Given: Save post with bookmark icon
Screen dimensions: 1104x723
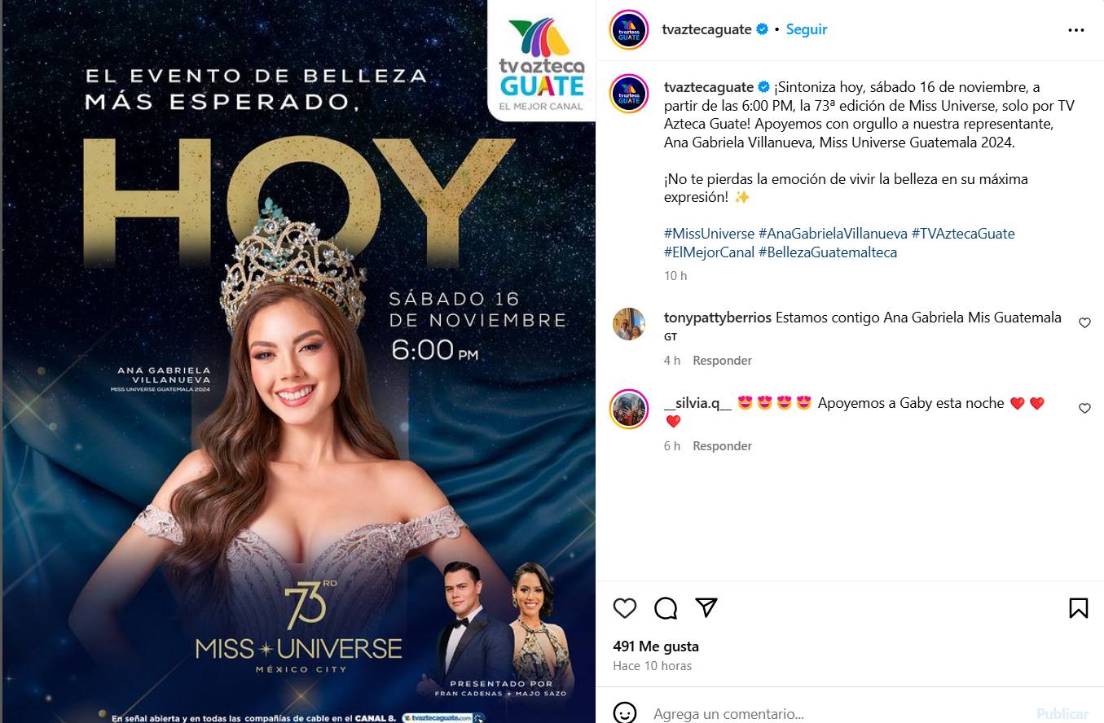Looking at the screenshot, I should click(x=1078, y=608).
